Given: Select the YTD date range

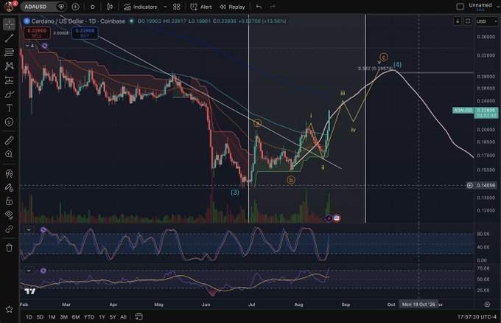Looking at the screenshot, I should point(89,317).
